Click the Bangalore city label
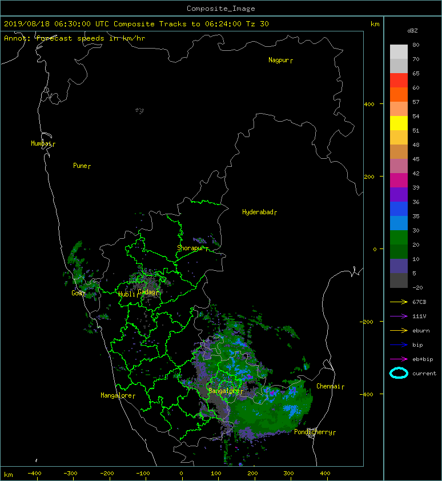 pos(224,391)
